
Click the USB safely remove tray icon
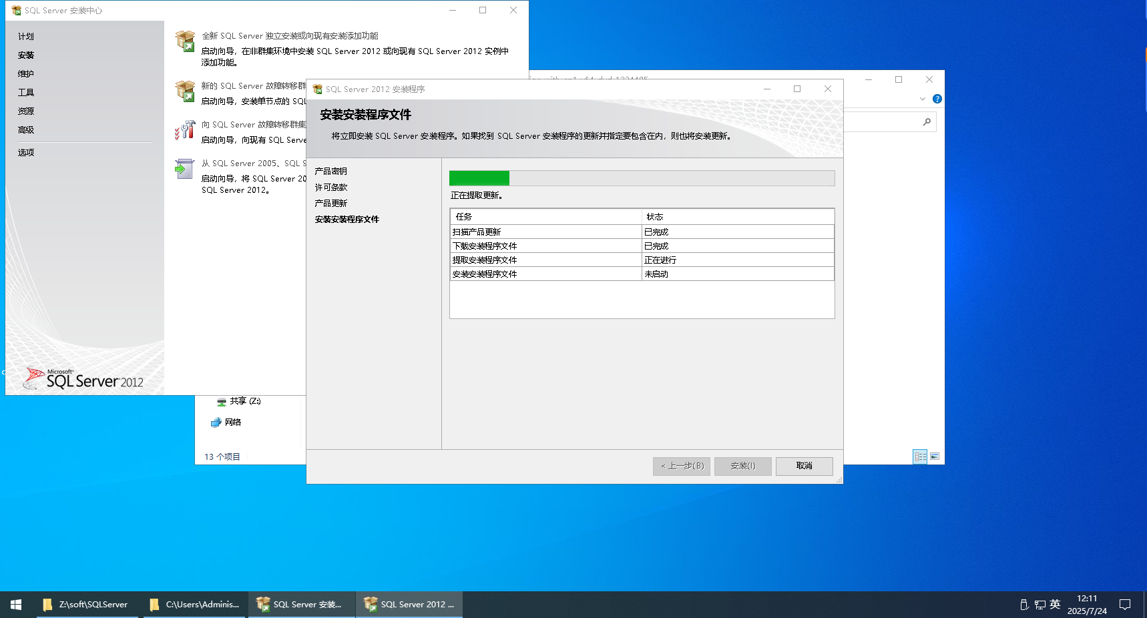click(x=1024, y=605)
